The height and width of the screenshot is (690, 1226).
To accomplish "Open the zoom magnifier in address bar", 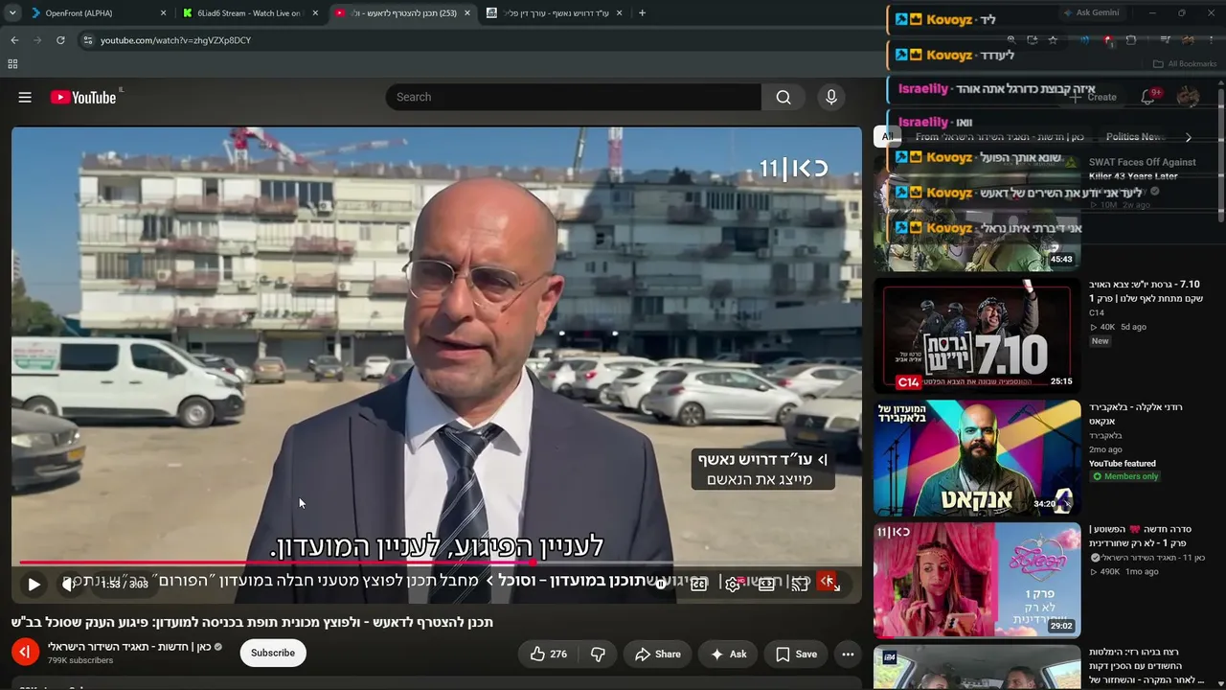I will point(1010,40).
